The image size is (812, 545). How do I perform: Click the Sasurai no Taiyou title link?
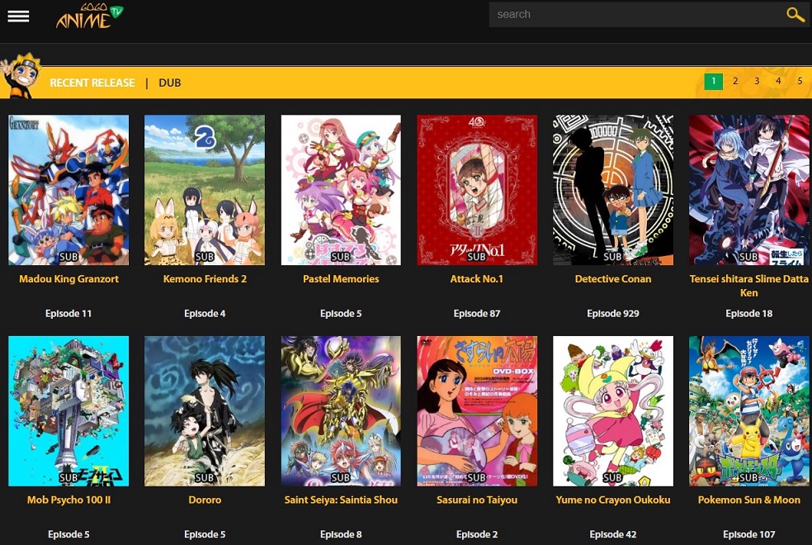477,500
